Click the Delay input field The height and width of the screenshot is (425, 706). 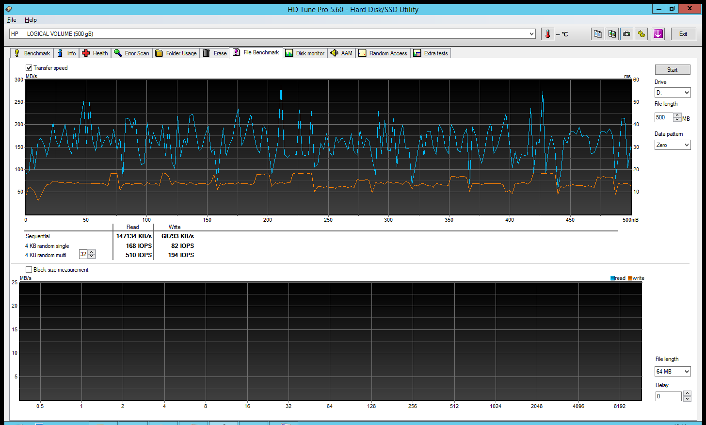tap(668, 396)
